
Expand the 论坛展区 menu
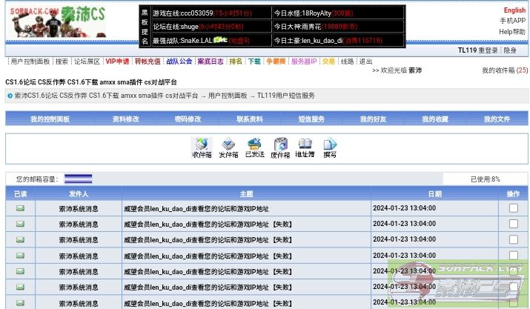(87, 62)
